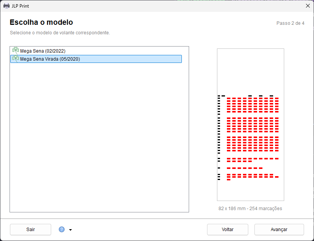Click clover icon beside Mega Sena Virada
The height and width of the screenshot is (241, 314).
(x=16, y=59)
